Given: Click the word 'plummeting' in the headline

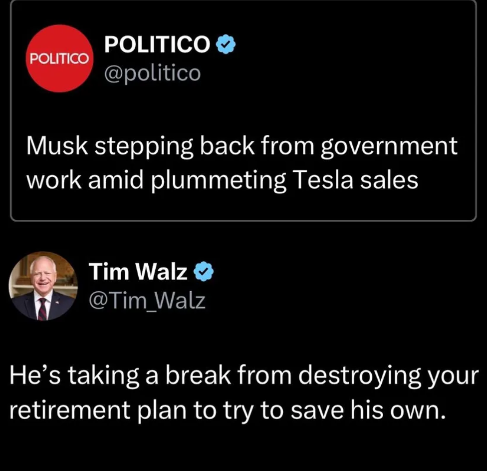Looking at the screenshot, I should [219, 181].
